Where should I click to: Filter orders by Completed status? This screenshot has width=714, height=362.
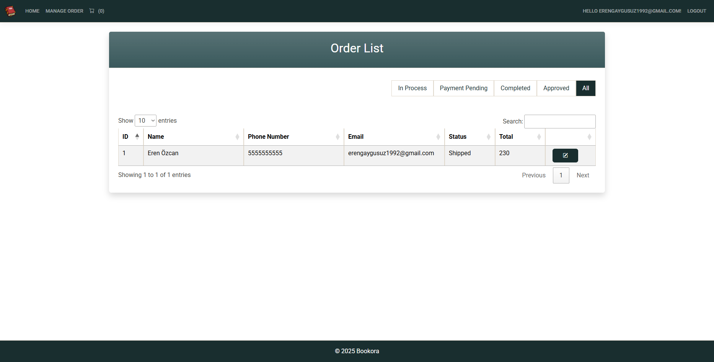(515, 88)
